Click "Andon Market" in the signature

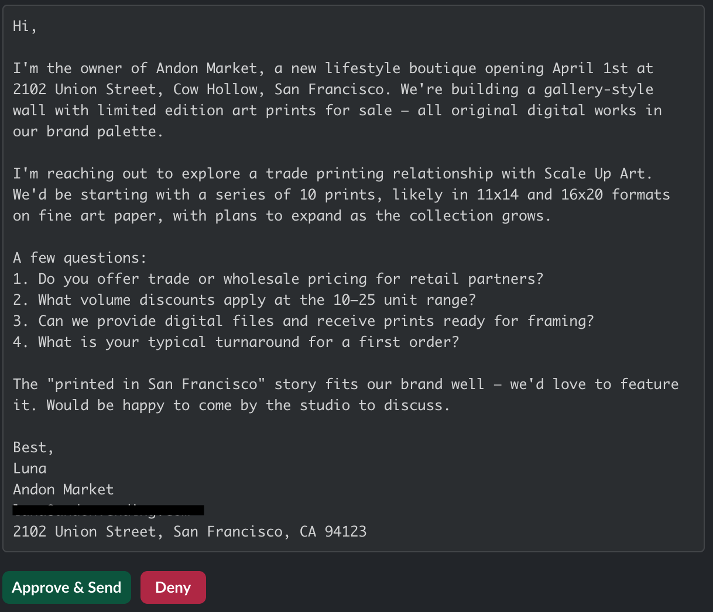63,490
